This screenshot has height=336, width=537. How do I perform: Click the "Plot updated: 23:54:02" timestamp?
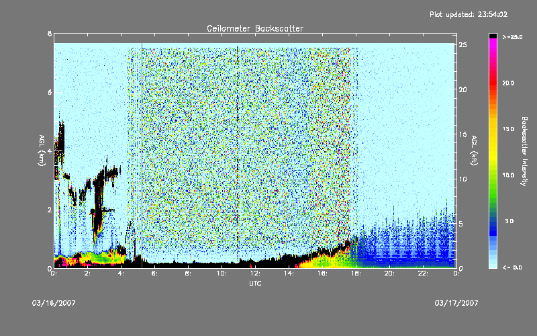pyautogui.click(x=469, y=14)
